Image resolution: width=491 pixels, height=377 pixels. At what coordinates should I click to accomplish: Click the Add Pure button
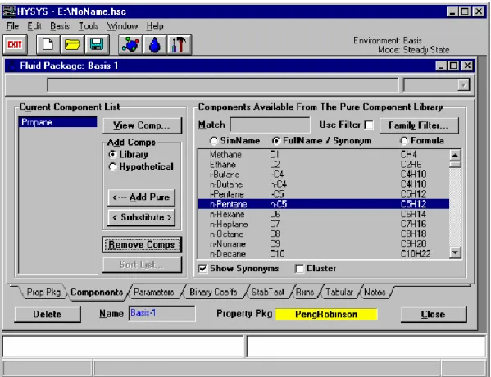(x=141, y=198)
